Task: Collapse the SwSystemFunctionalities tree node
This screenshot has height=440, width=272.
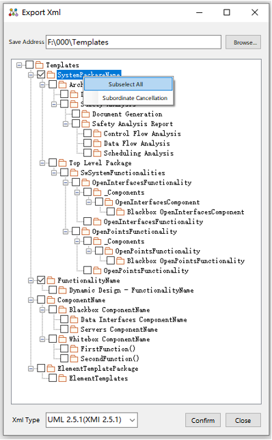Action: [x=54, y=173]
